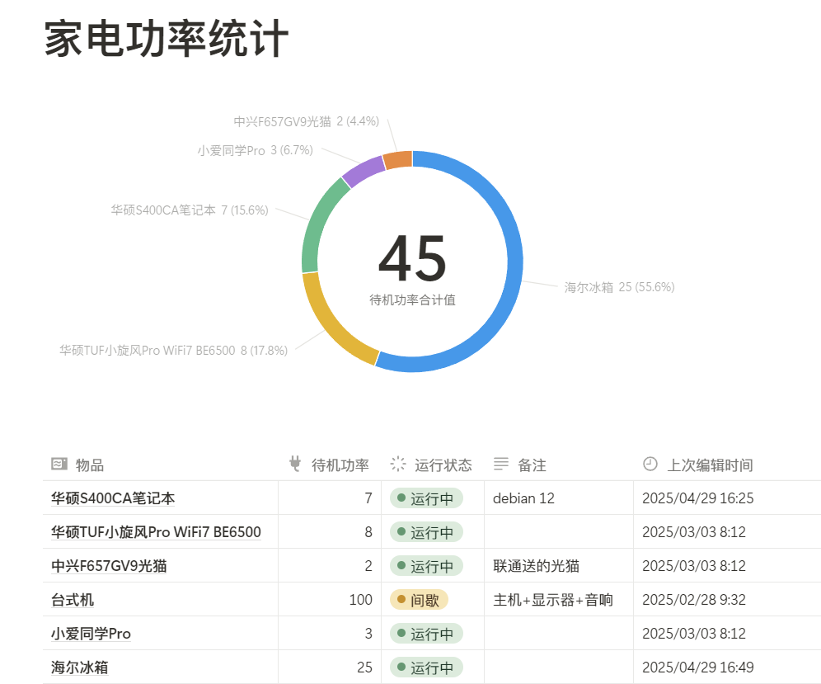Click the 家电功率统计 page title
Image resolution: width=821 pixels, height=684 pixels.
click(x=167, y=39)
